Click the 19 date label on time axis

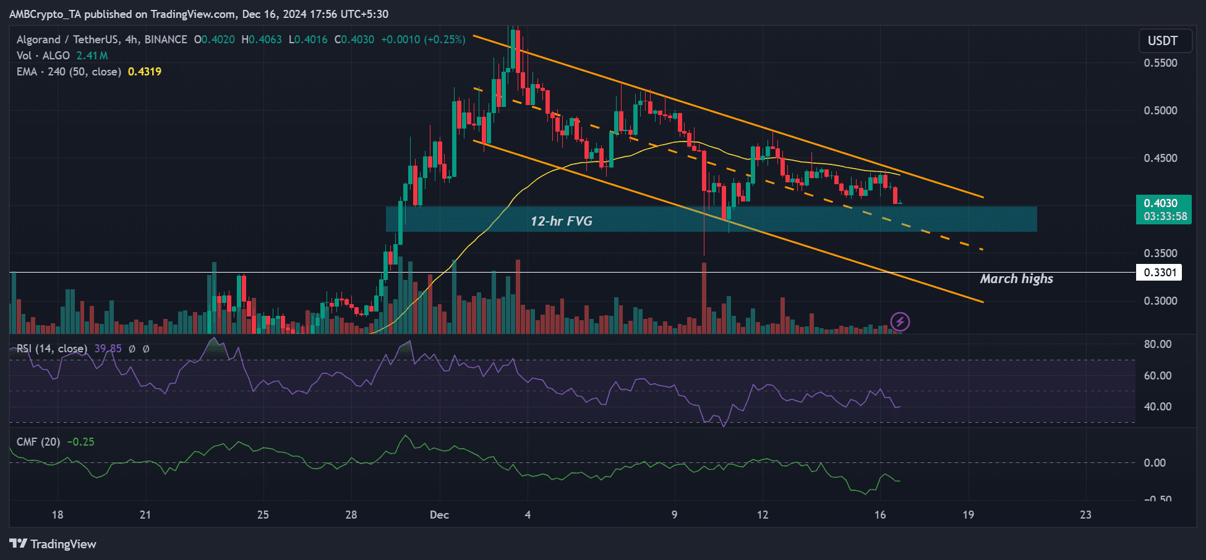pyautogui.click(x=969, y=515)
